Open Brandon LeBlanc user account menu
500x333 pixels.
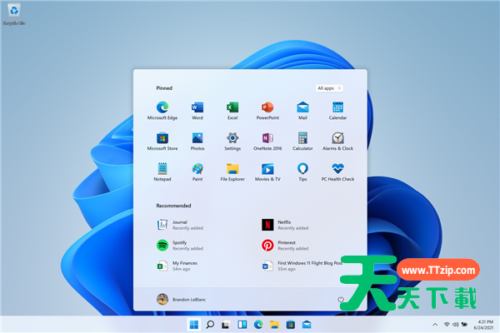coord(179,299)
